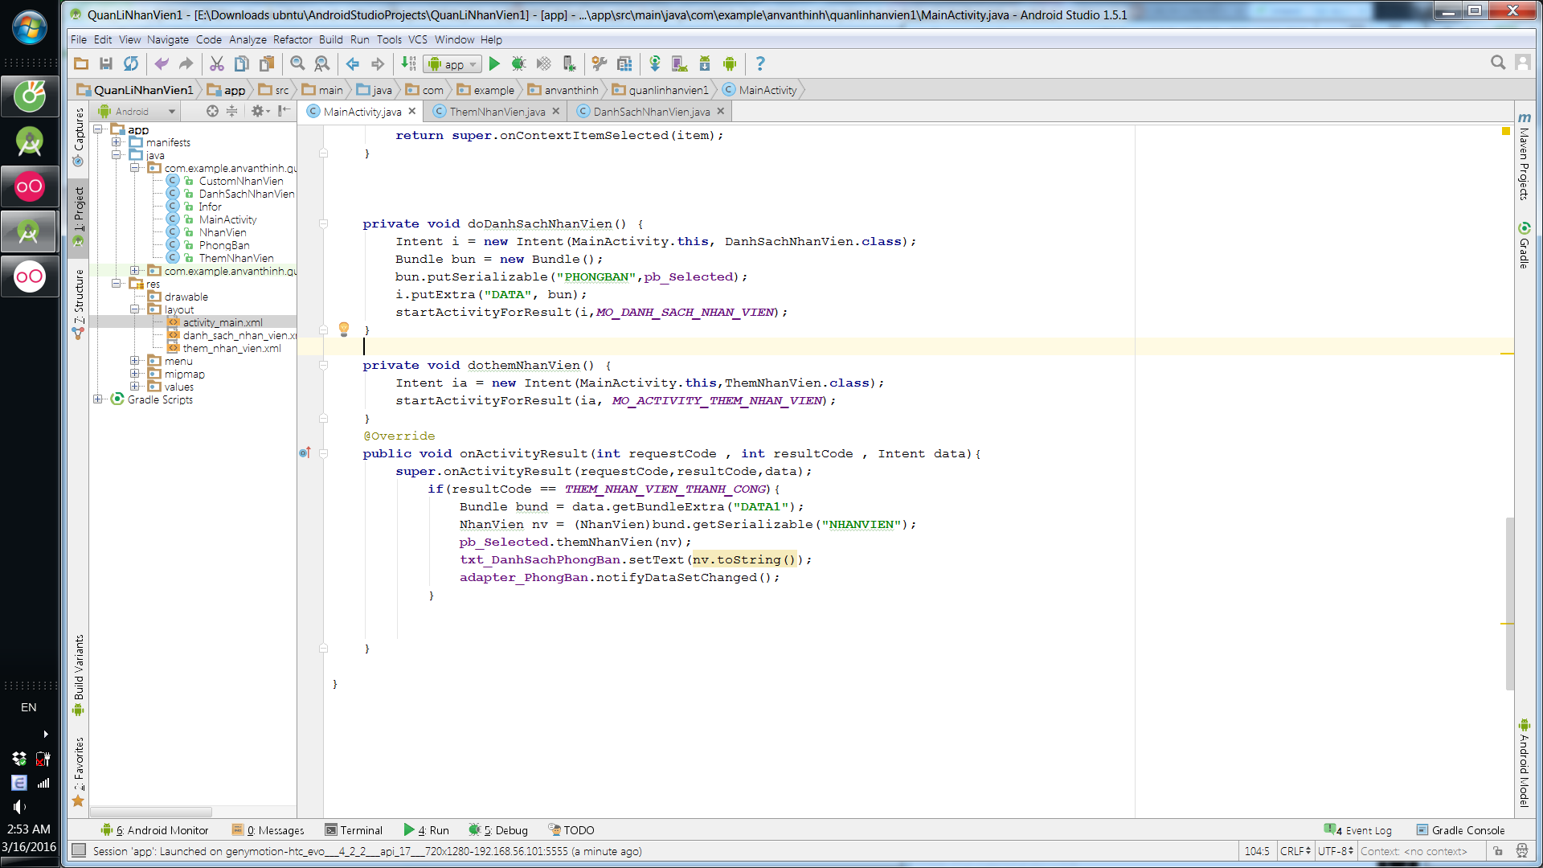Run the app with green play button

(494, 63)
